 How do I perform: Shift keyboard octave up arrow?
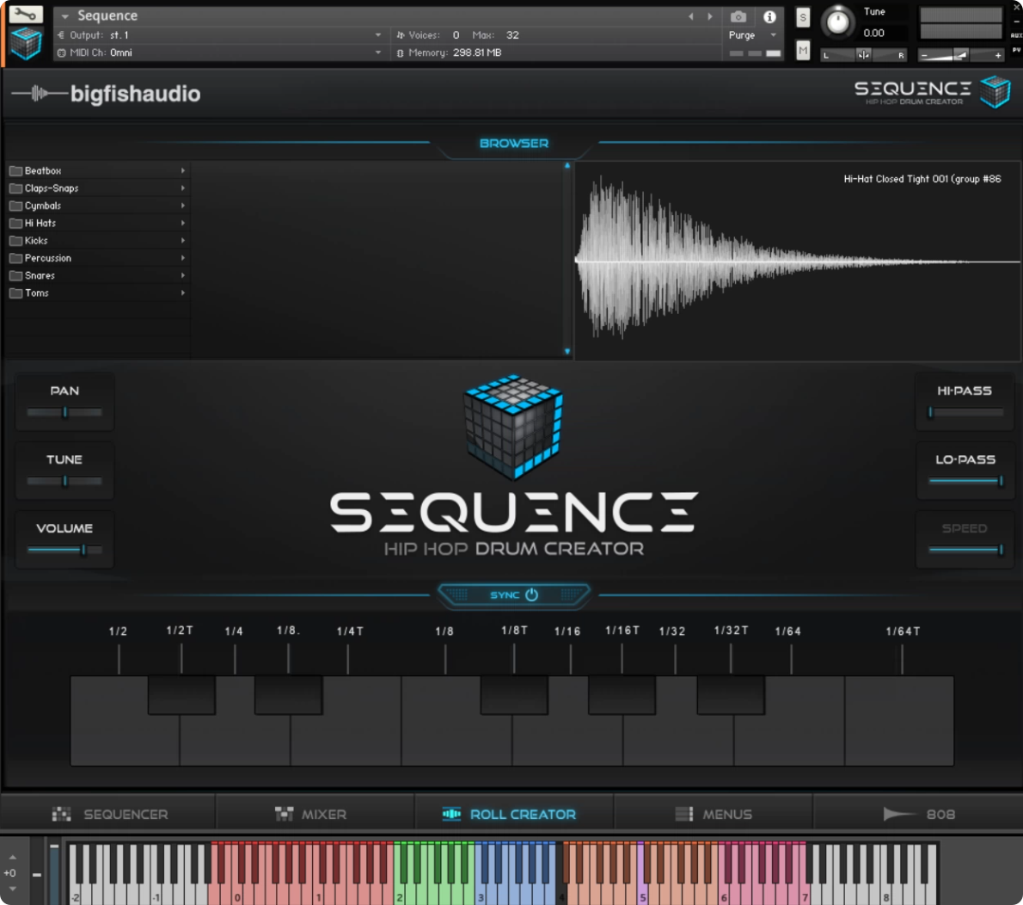coord(12,858)
